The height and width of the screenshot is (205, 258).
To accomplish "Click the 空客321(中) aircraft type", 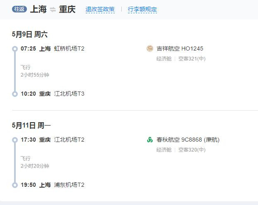I will [192, 59].
